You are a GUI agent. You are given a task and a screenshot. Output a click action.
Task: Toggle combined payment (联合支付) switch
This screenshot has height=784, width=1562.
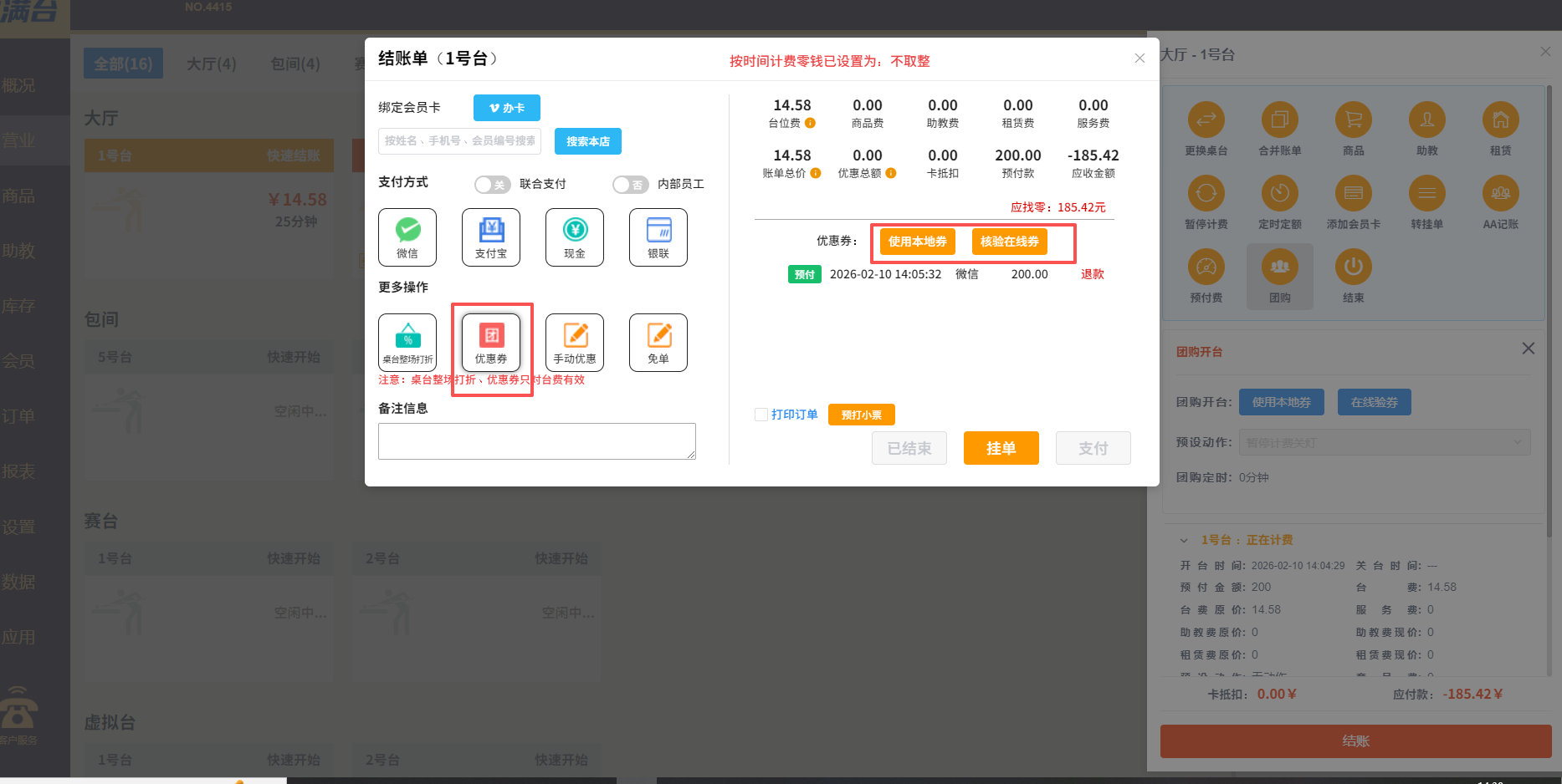click(492, 185)
